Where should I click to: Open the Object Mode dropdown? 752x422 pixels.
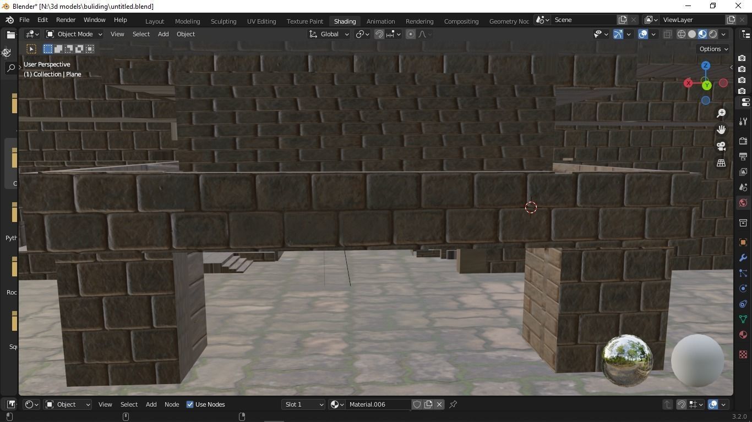pyautogui.click(x=74, y=34)
